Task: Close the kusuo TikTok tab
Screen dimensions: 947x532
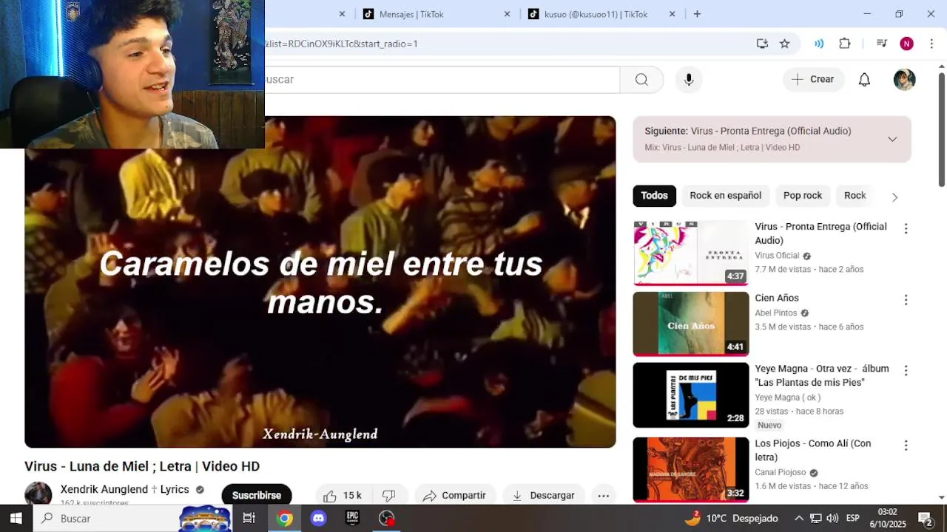Action: [672, 14]
